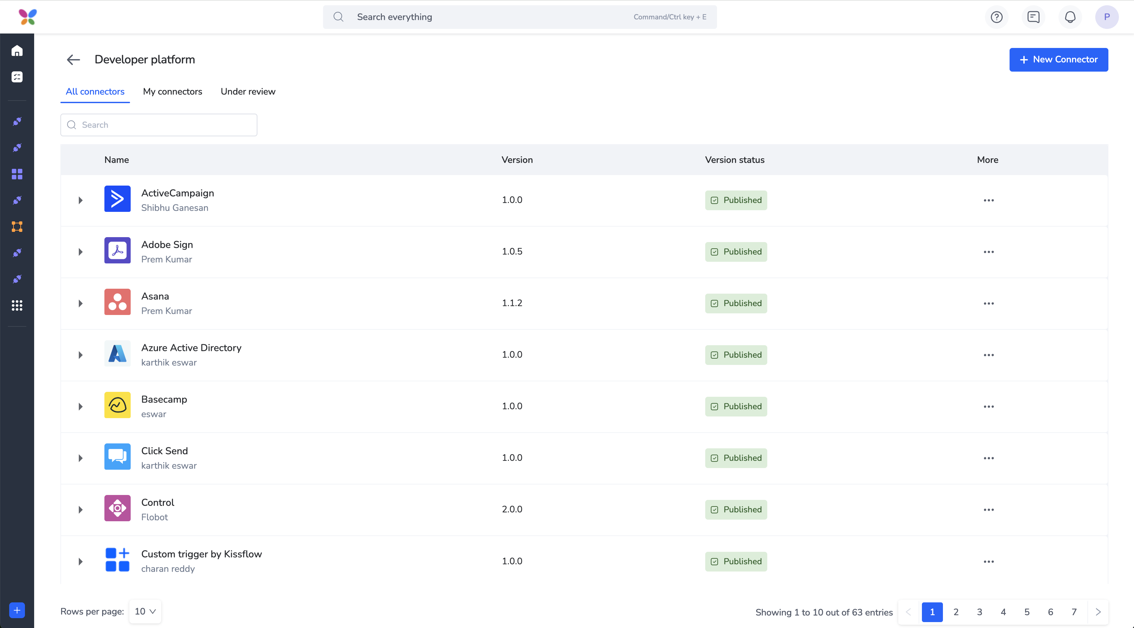Expand the Click Send row
The image size is (1134, 628).
click(x=80, y=458)
